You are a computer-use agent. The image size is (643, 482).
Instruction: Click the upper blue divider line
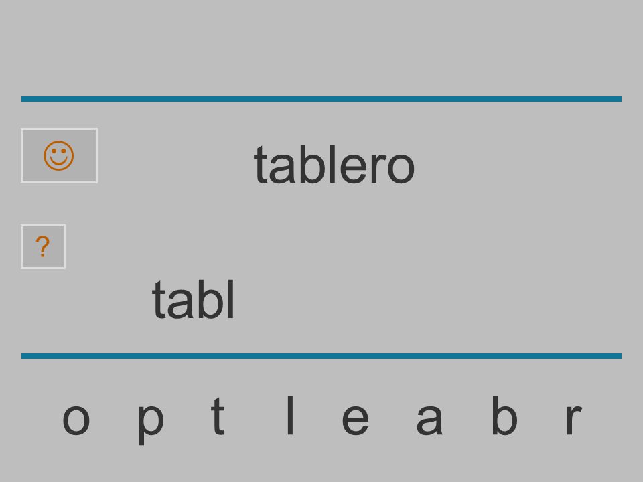[x=321, y=99]
